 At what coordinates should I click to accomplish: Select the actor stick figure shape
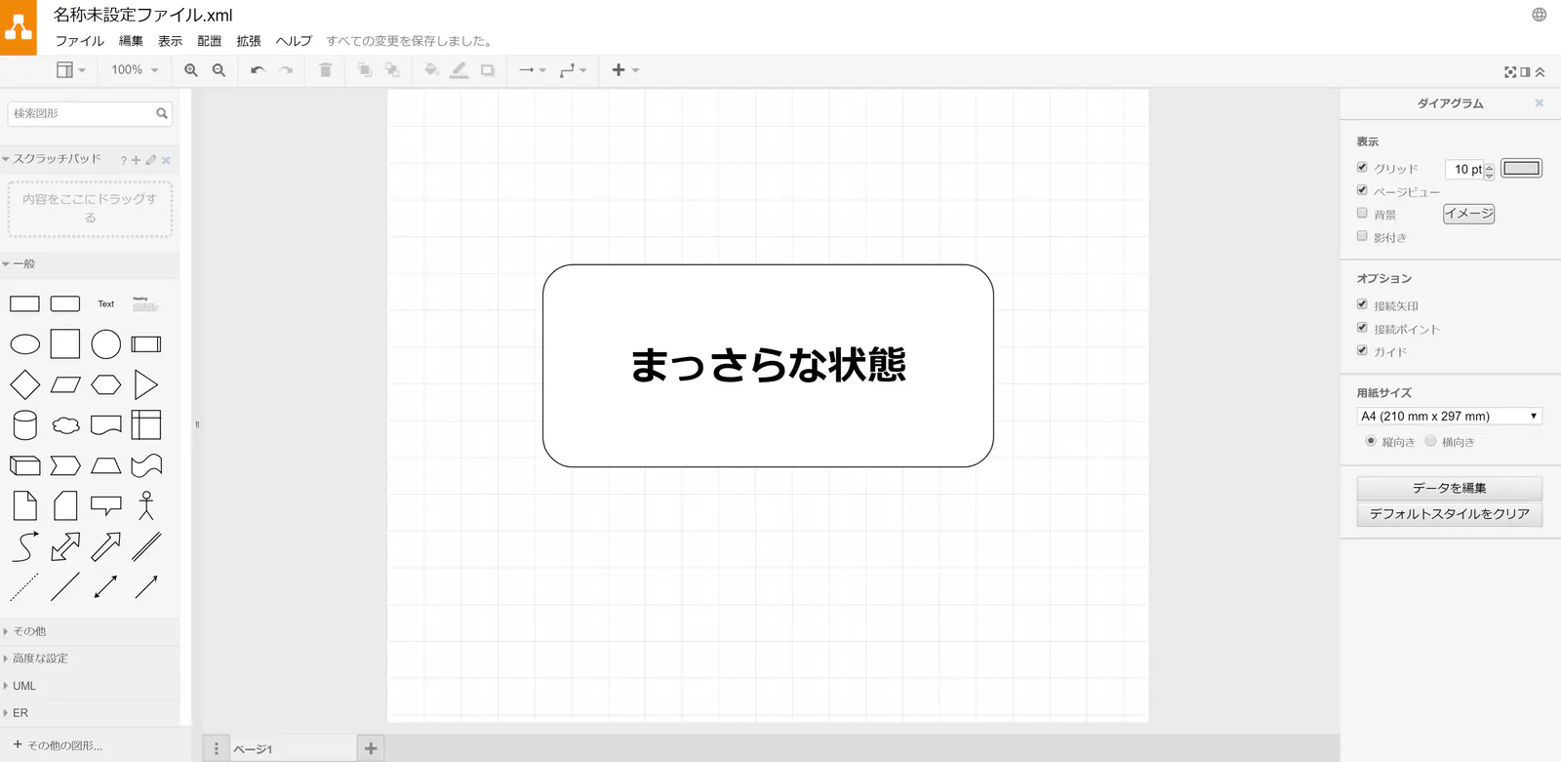[146, 505]
